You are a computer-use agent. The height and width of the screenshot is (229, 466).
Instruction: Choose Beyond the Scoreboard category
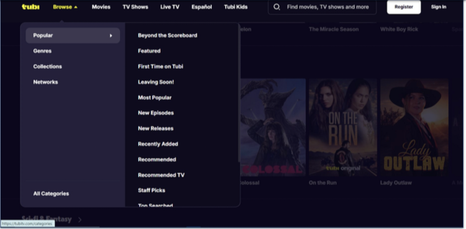(x=167, y=35)
